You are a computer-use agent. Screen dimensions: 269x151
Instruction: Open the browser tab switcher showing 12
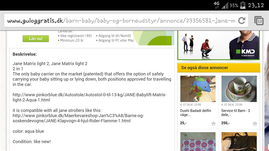[x=259, y=21]
